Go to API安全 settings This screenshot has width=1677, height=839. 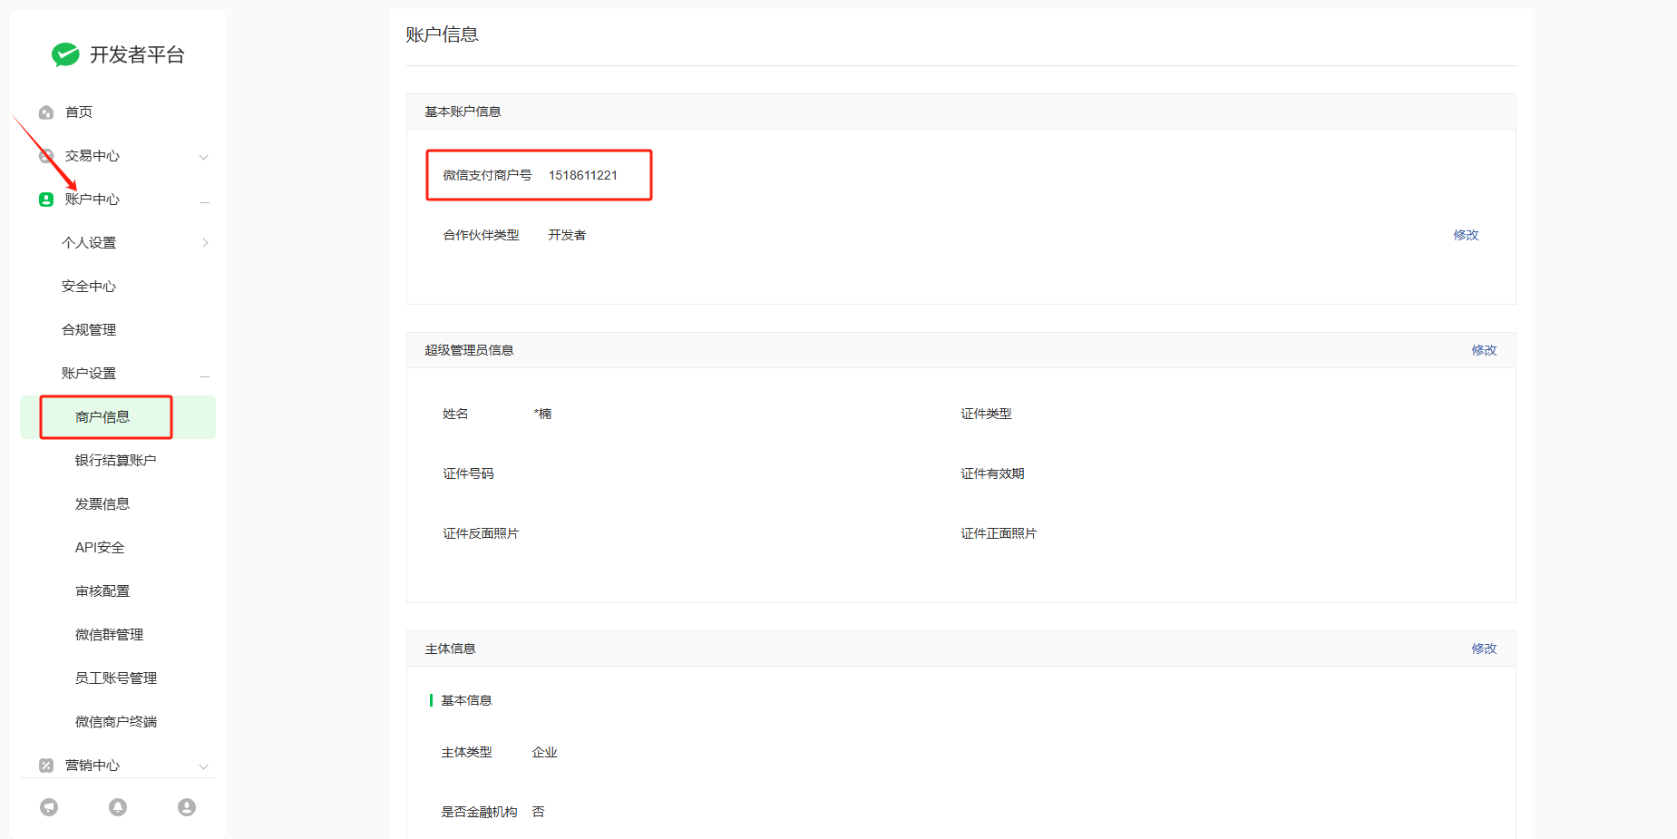(100, 548)
